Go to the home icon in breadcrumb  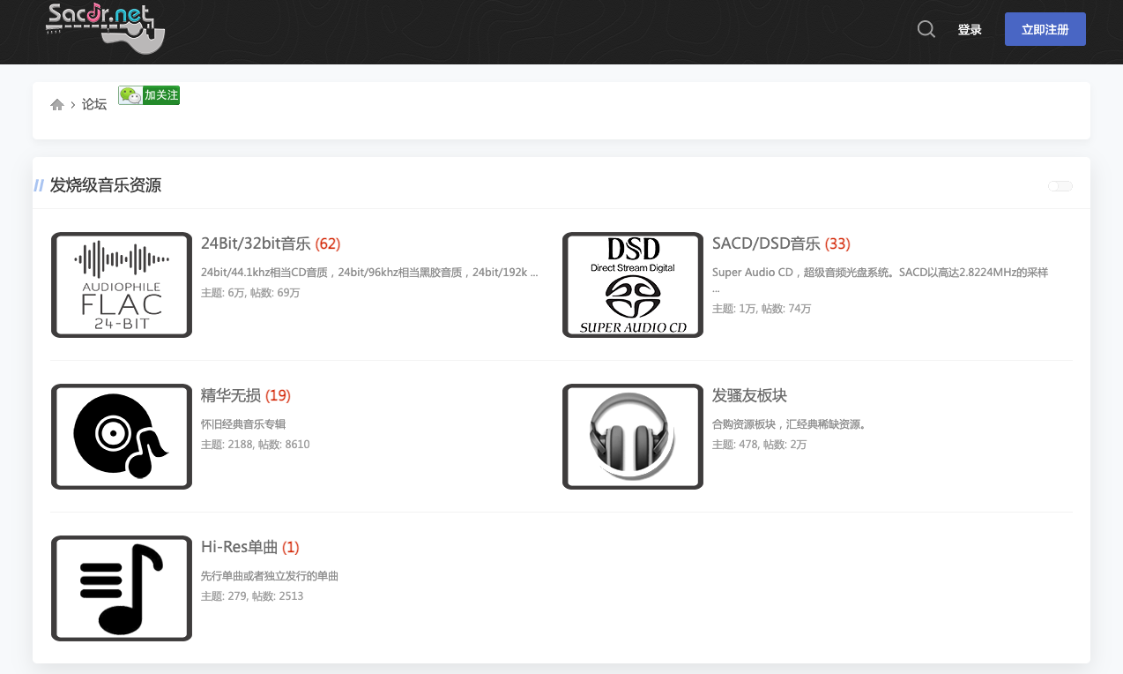[x=57, y=104]
